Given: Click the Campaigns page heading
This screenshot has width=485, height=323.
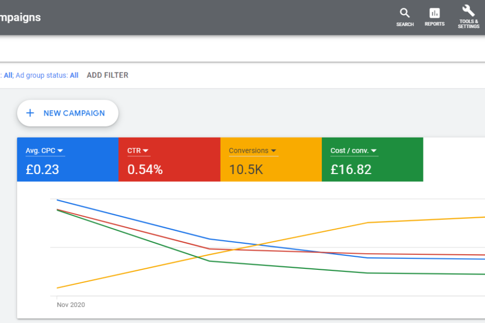Looking at the screenshot, I should pos(20,17).
